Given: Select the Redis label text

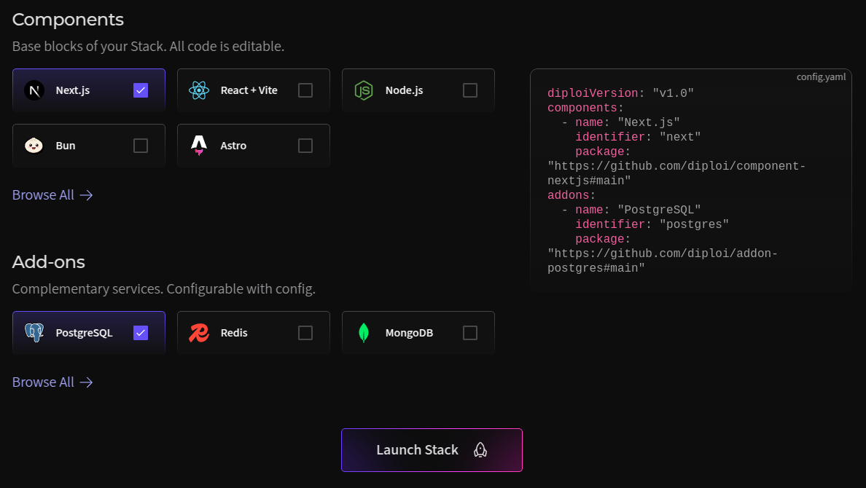Looking at the screenshot, I should point(234,333).
